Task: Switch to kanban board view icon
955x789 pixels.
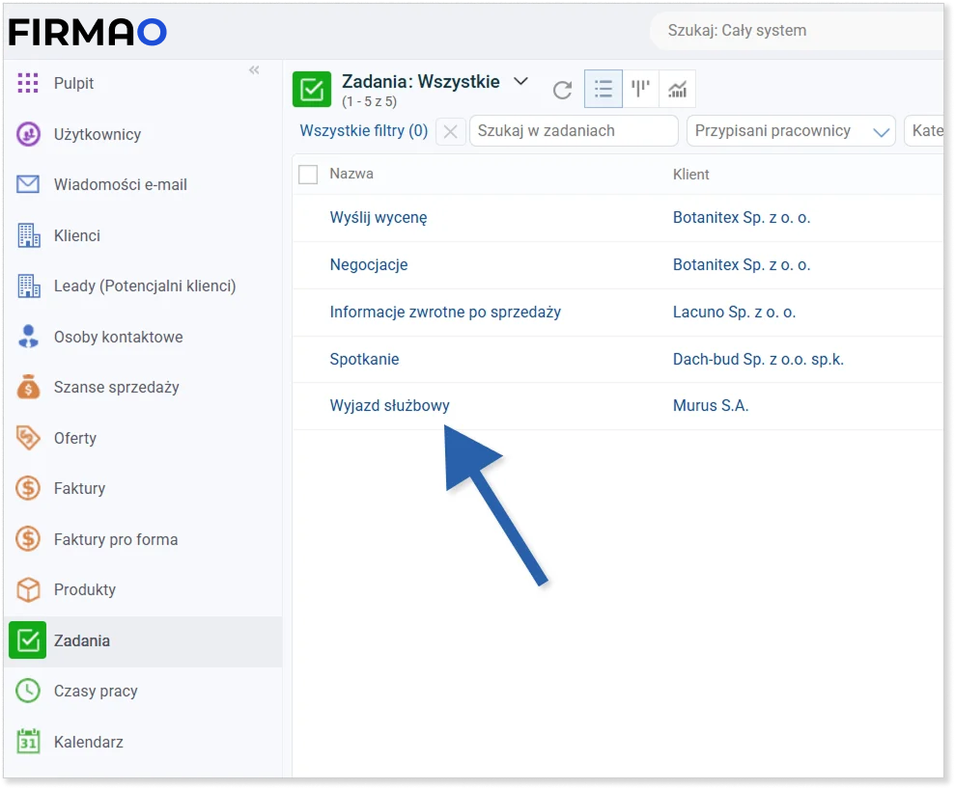Action: coord(640,89)
